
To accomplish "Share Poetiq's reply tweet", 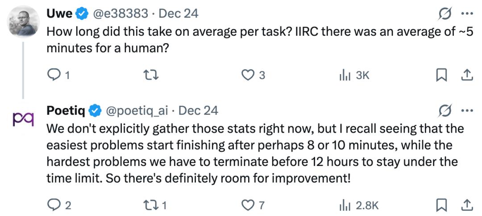I will (466, 205).
